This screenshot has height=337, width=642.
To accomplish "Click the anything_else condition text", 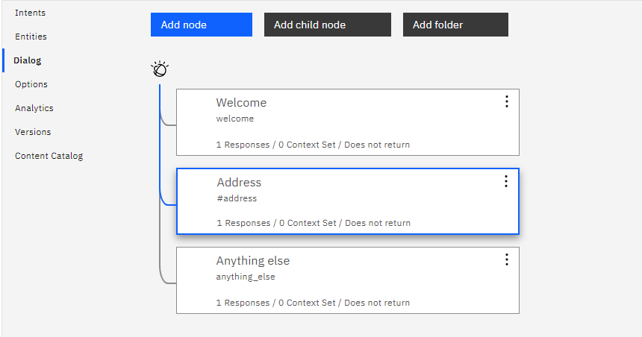I will tap(246, 277).
